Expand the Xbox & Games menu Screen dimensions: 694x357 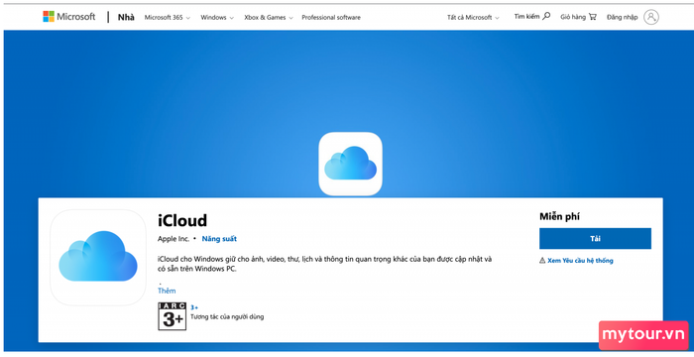(x=269, y=18)
